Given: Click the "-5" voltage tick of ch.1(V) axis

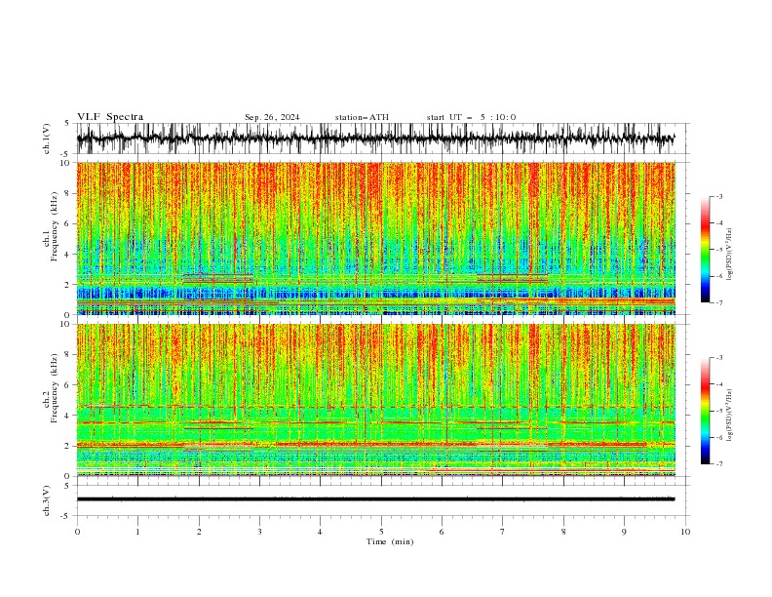Looking at the screenshot, I should [x=65, y=154].
